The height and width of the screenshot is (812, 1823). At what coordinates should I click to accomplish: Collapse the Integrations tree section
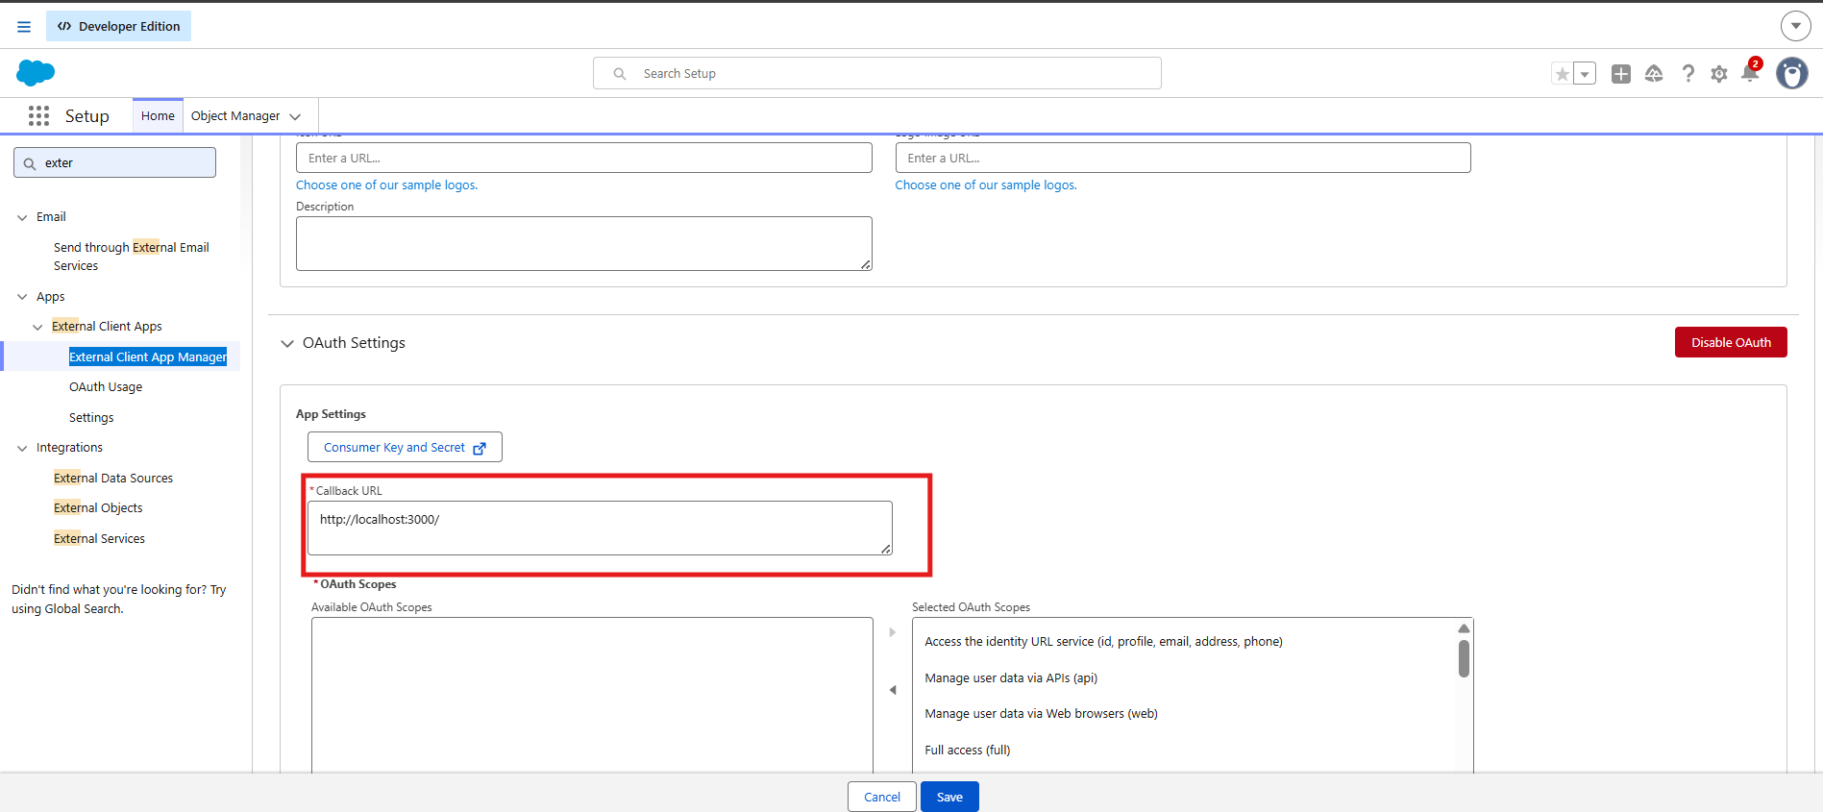tap(22, 448)
